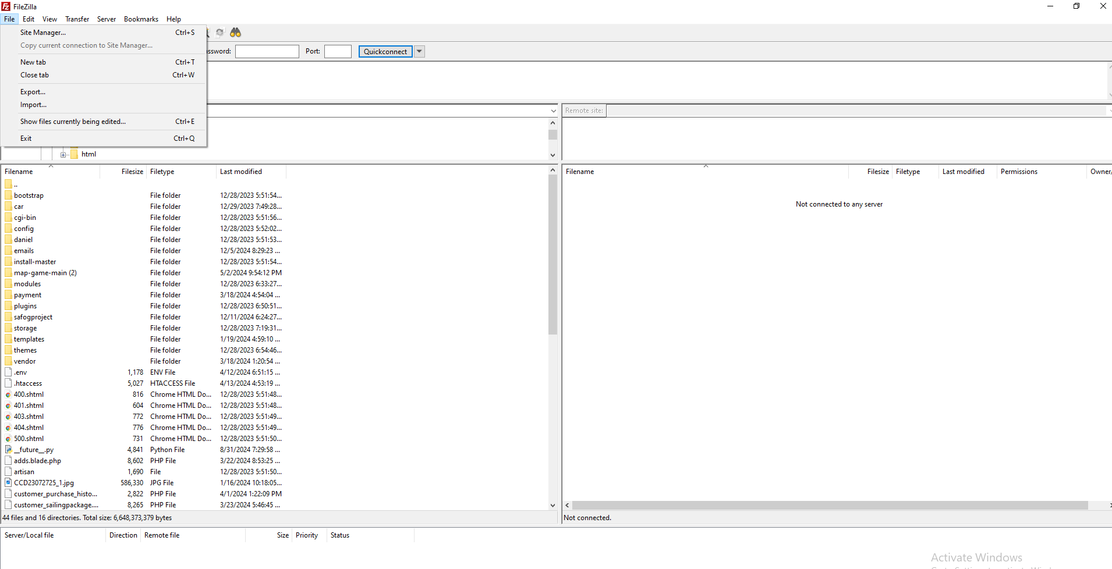Sort local files by Last modified column
This screenshot has height=569, width=1112.
coord(251,172)
